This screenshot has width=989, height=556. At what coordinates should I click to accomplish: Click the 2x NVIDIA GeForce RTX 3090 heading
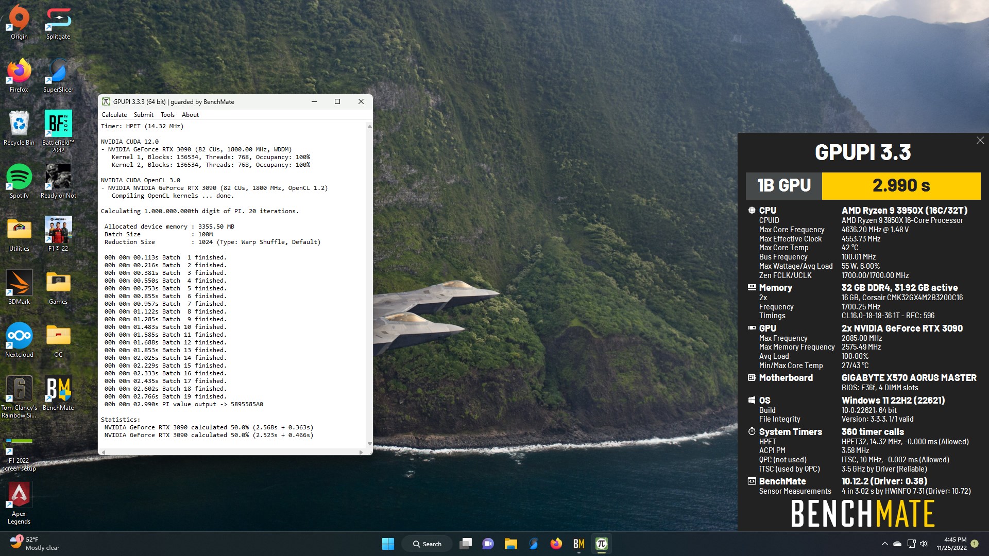(902, 328)
